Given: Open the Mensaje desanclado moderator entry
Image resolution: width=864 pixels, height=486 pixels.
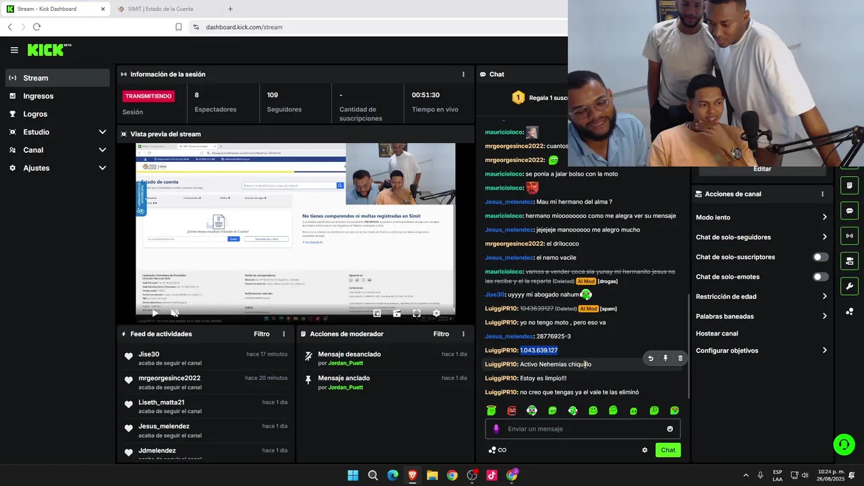Looking at the screenshot, I should pos(349,354).
